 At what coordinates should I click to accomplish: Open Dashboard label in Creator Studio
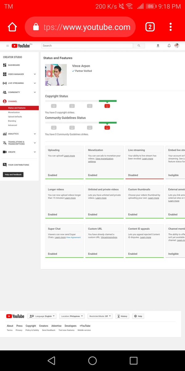[14, 65]
